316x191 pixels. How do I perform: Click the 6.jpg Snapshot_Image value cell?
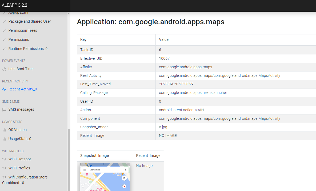coord(163,127)
